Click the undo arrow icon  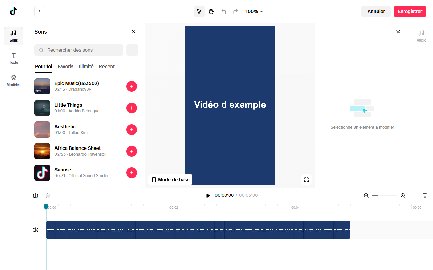pos(224,11)
